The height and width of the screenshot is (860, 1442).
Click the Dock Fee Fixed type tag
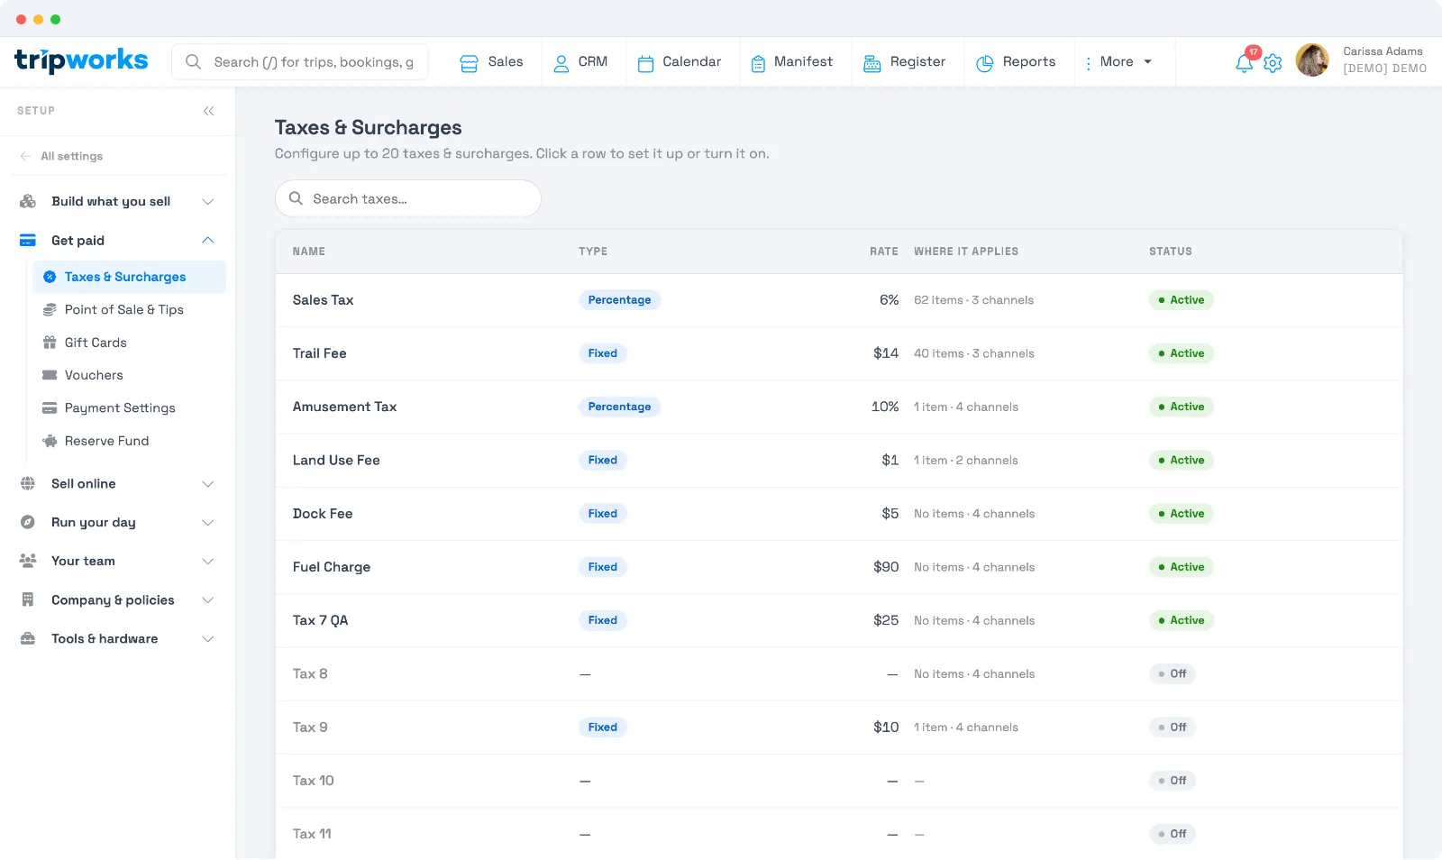602,514
